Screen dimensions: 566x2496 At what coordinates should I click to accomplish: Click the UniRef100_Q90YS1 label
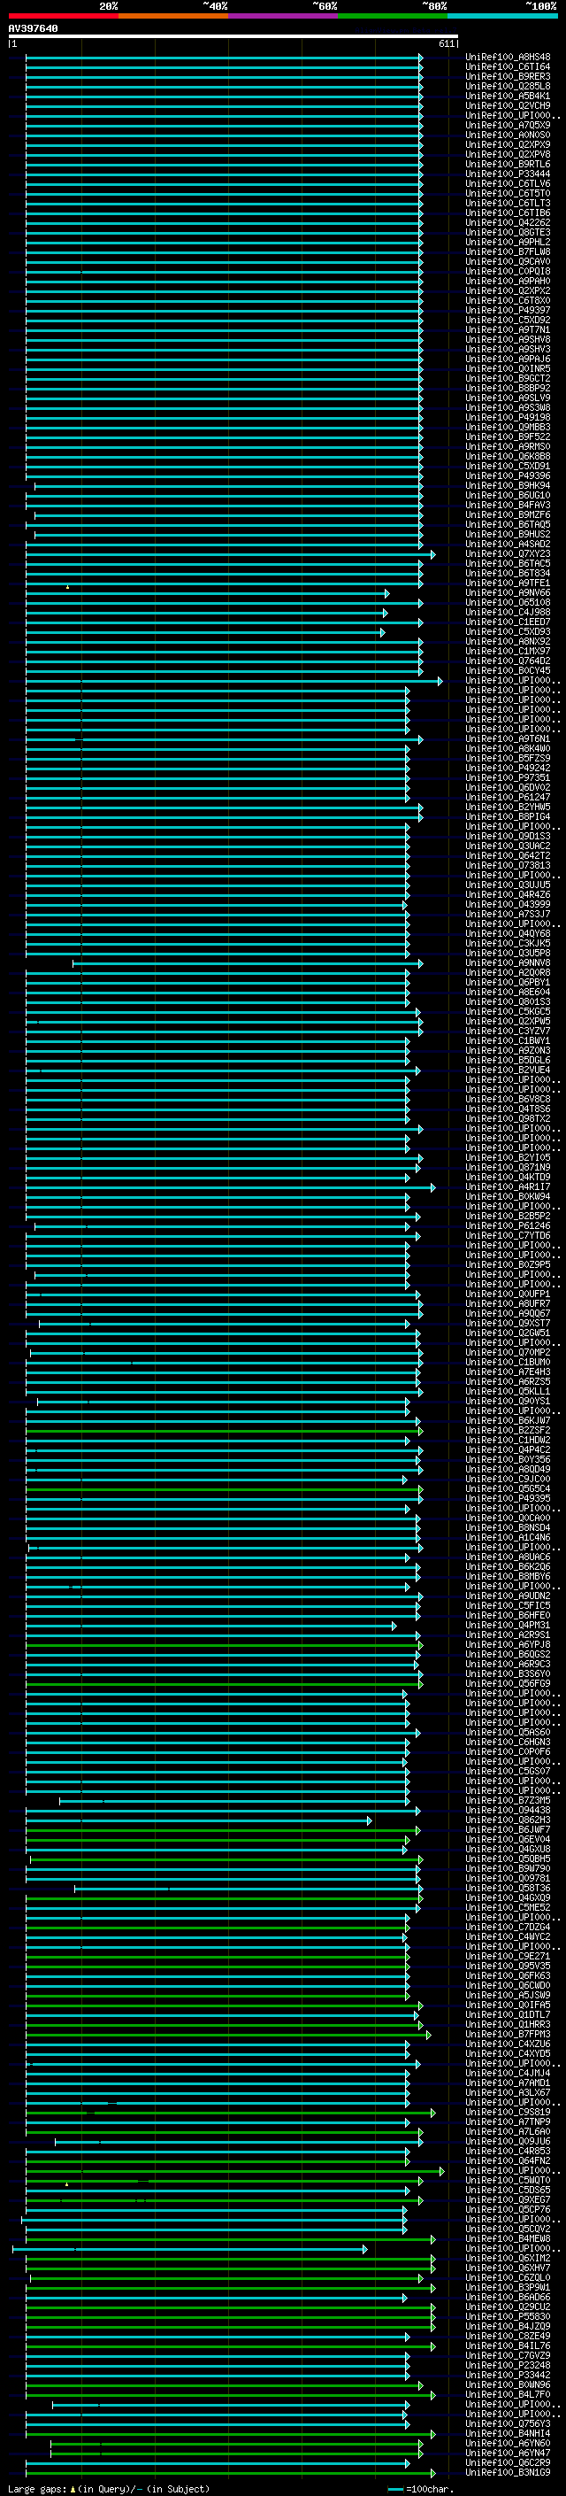click(508, 1402)
